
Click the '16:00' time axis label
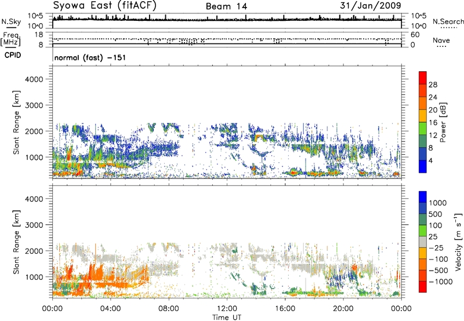pos(285,309)
